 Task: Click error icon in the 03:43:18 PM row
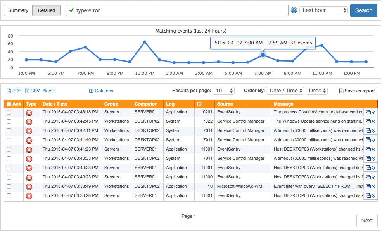point(29,113)
